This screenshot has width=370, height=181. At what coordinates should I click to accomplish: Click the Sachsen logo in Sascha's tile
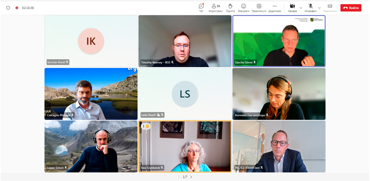(316, 20)
